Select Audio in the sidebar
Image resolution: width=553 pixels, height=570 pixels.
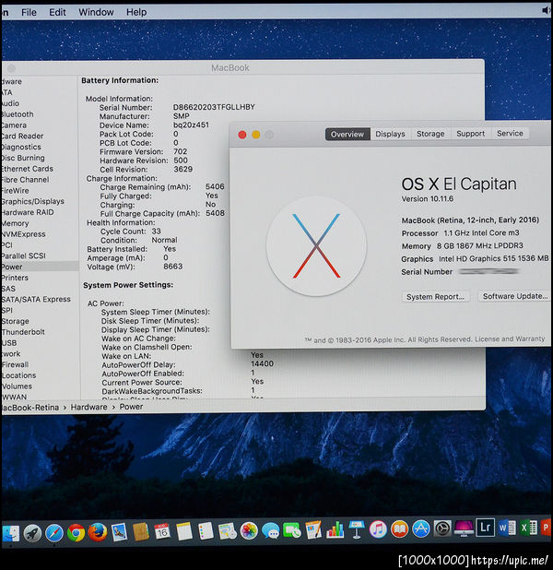click(x=10, y=103)
